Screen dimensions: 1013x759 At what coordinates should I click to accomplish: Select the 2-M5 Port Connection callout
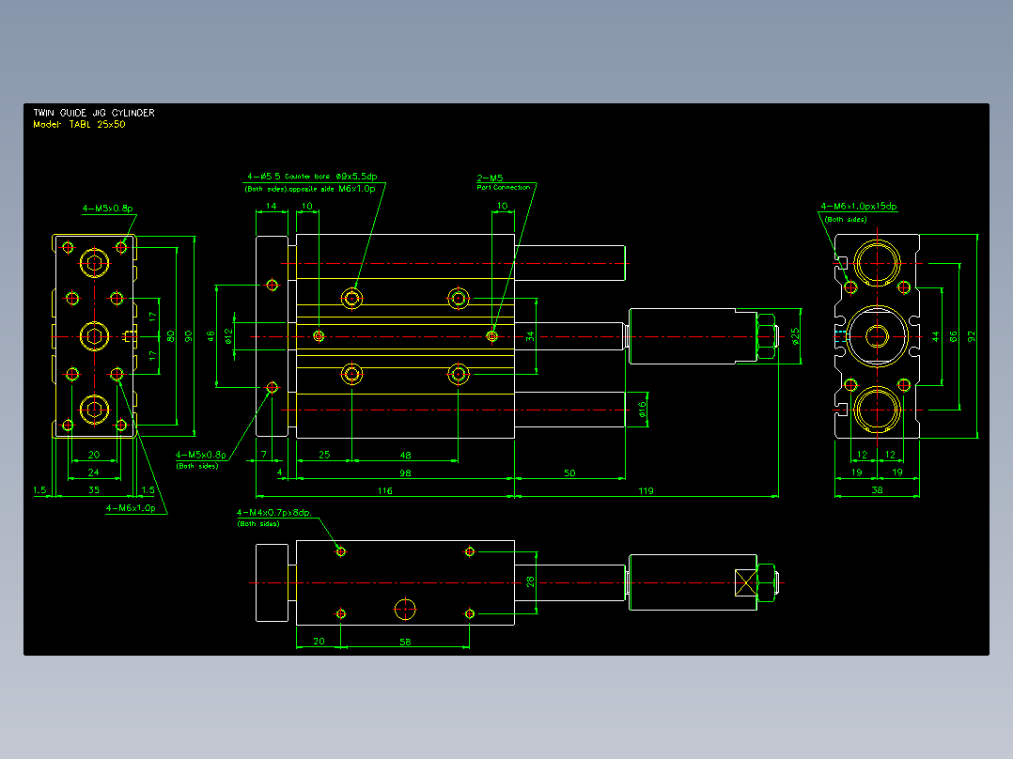(504, 182)
